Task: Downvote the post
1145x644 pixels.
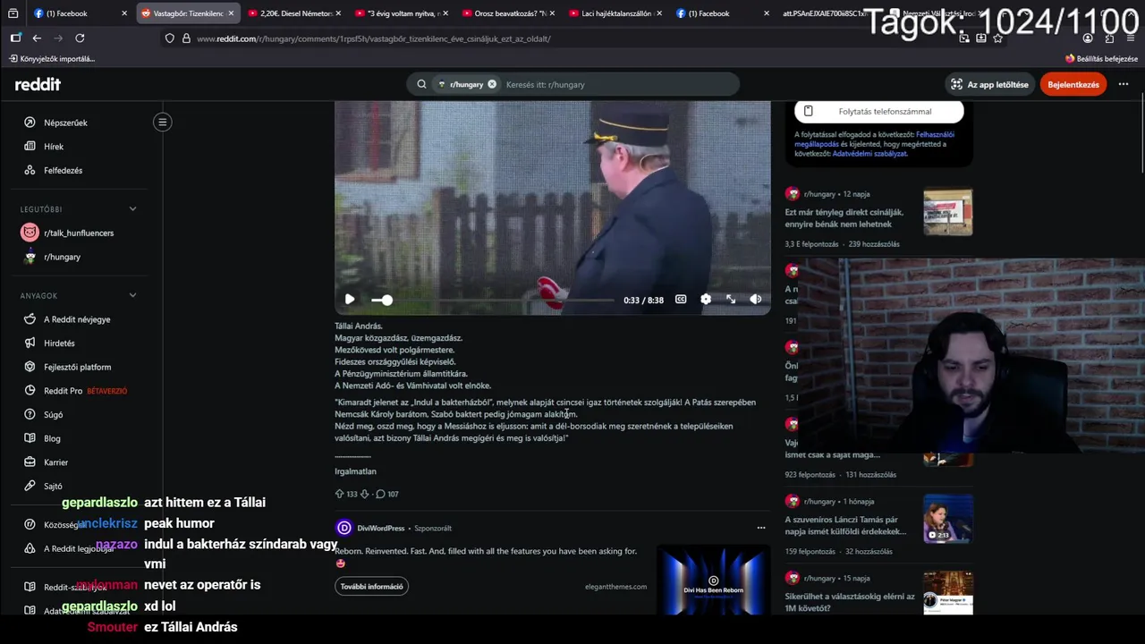Action: point(364,494)
